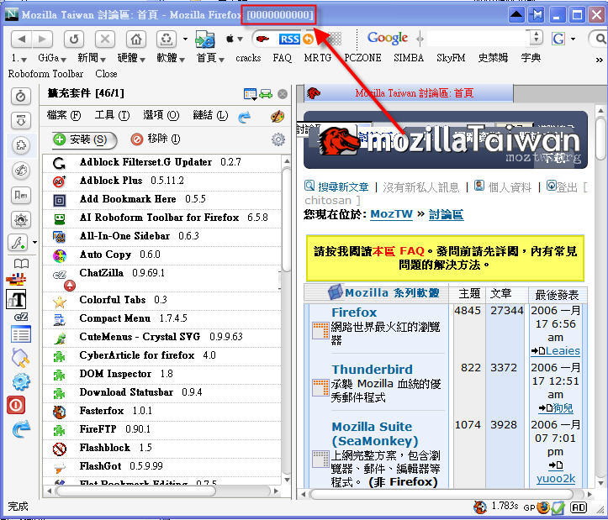Open the extensions puzzle-piece sidebar icon

(x=20, y=145)
